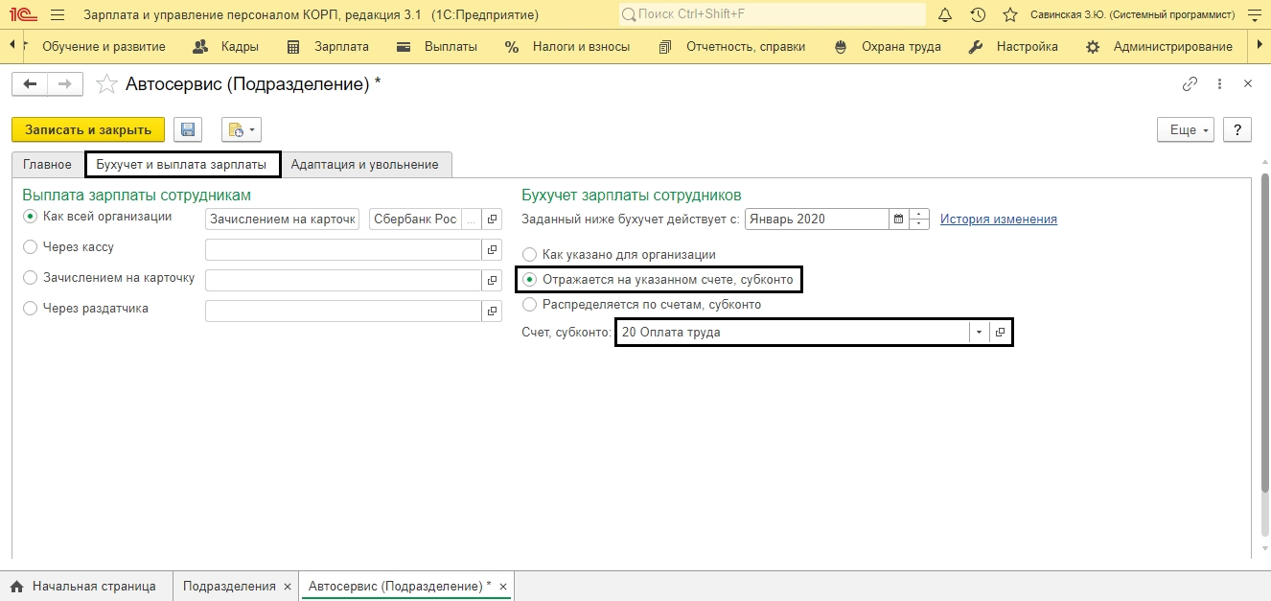The height and width of the screenshot is (601, 1271).
Task: Add Автосервис to favorites with the star
Action: pyautogui.click(x=106, y=84)
